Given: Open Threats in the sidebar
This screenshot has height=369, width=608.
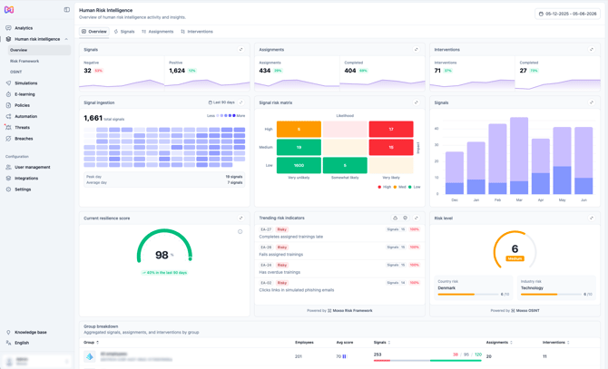Looking at the screenshot, I should [x=22, y=128].
